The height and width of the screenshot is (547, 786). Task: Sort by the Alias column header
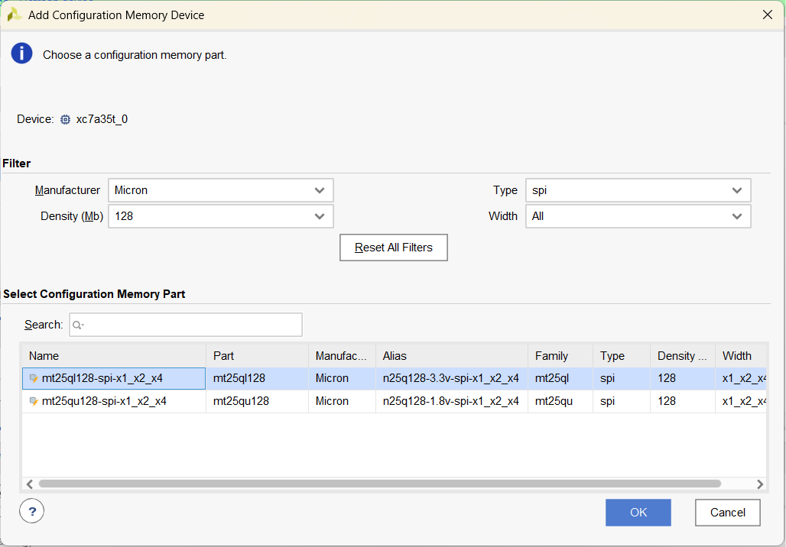(x=452, y=356)
